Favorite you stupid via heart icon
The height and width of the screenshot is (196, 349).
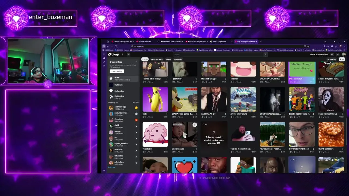click(164, 152)
